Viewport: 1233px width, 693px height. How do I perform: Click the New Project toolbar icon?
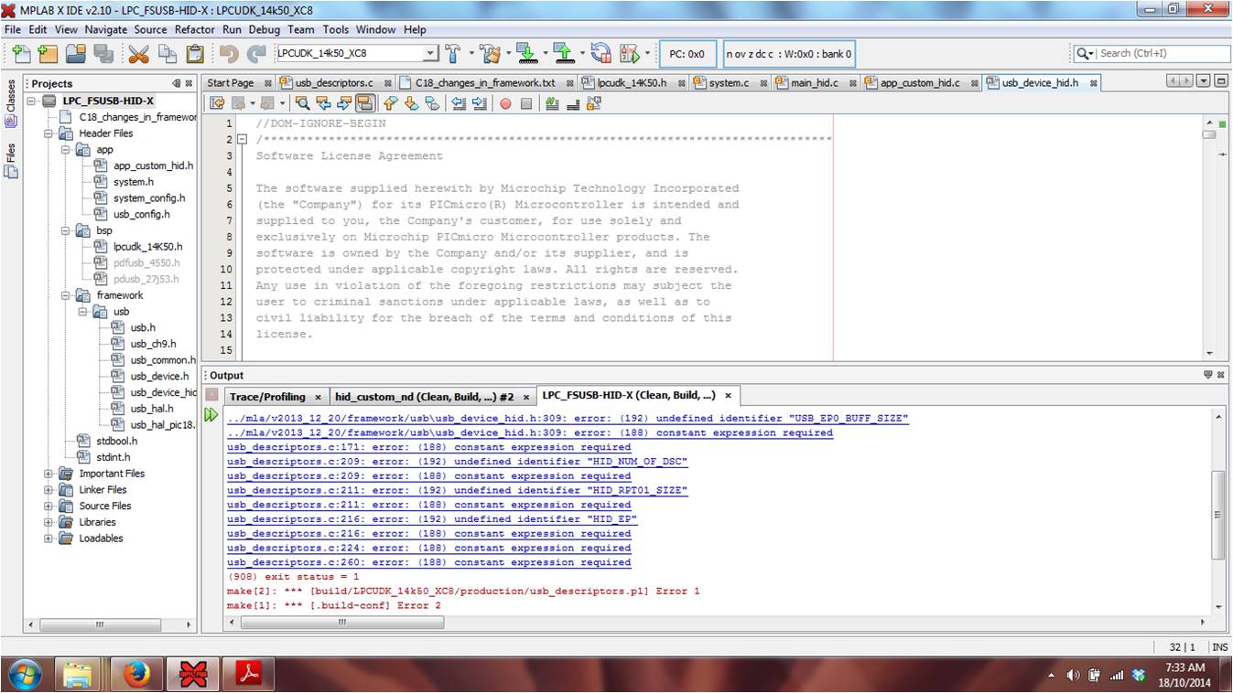click(x=47, y=54)
